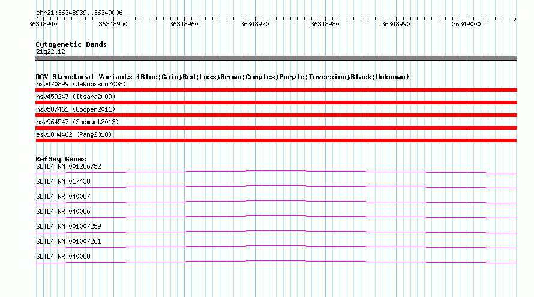Click the gray 21q22.12 cytogenetic band bar
534x297 pixels.
(x=276, y=58)
